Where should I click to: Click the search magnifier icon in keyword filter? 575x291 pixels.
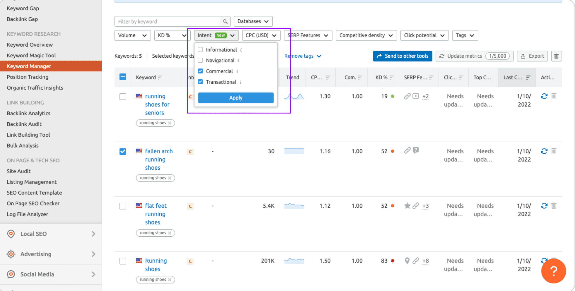click(x=225, y=22)
